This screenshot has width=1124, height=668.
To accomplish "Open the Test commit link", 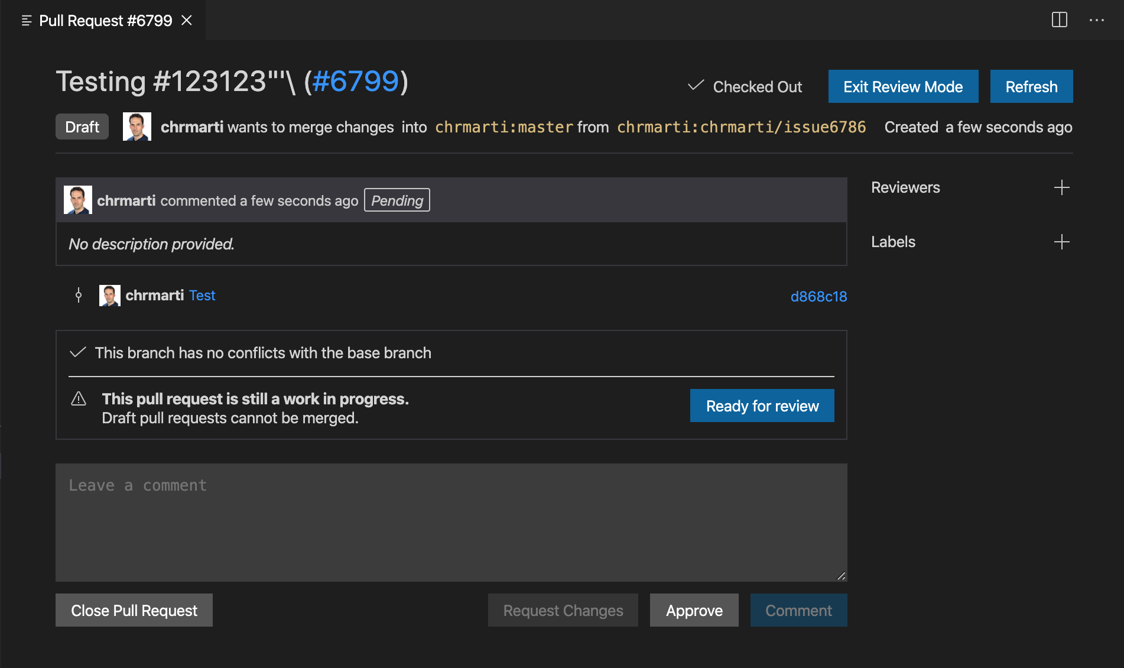I will [x=202, y=295].
